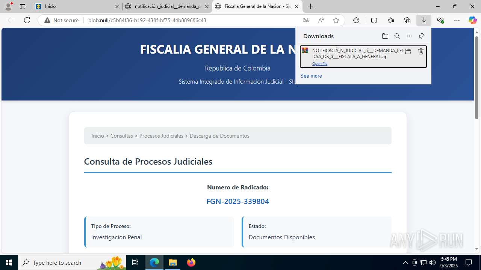Open Firefox from the taskbar
The width and height of the screenshot is (481, 270).
[191, 262]
